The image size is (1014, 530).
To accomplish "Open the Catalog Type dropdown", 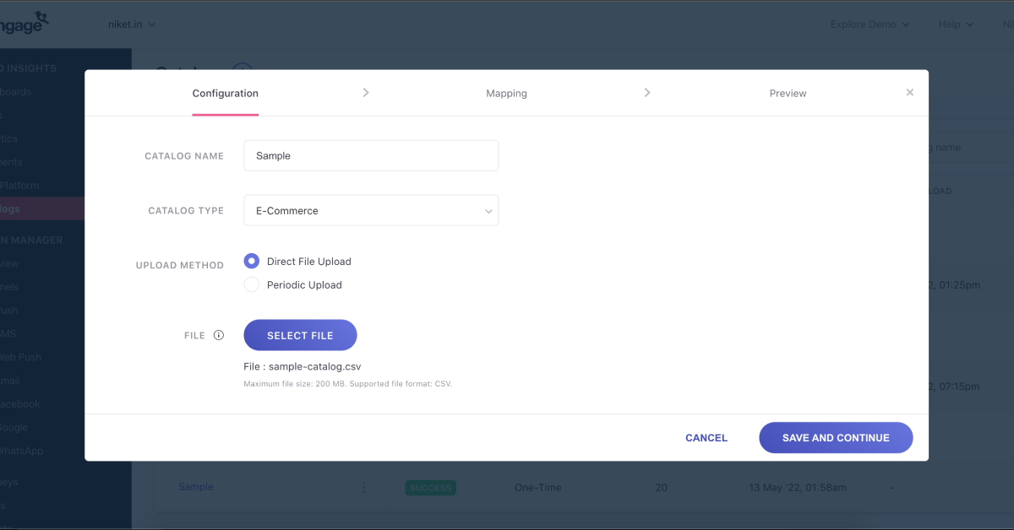I will [371, 211].
